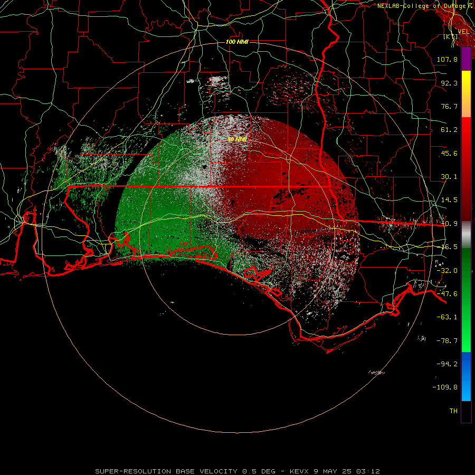Click the black TH segment of the color bar
The height and width of the screenshot is (475, 475).
point(466,411)
